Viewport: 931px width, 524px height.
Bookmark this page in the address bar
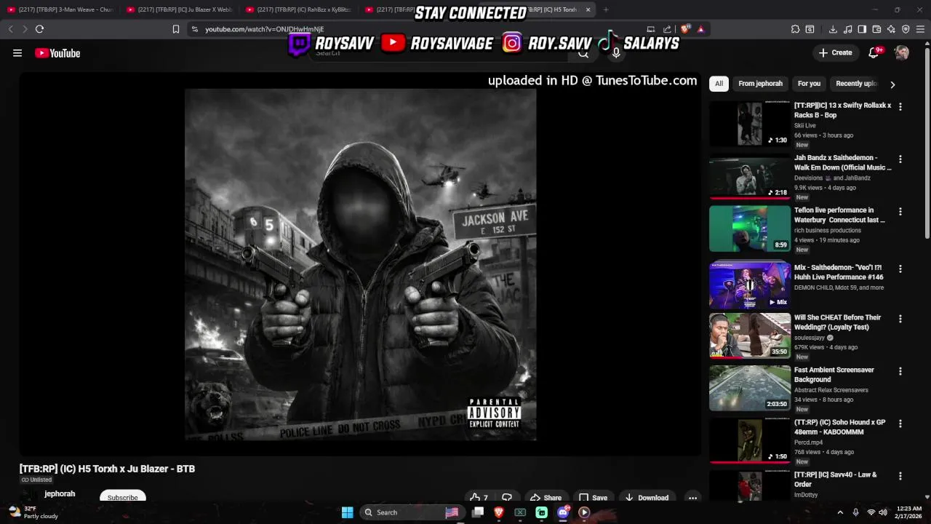175,29
